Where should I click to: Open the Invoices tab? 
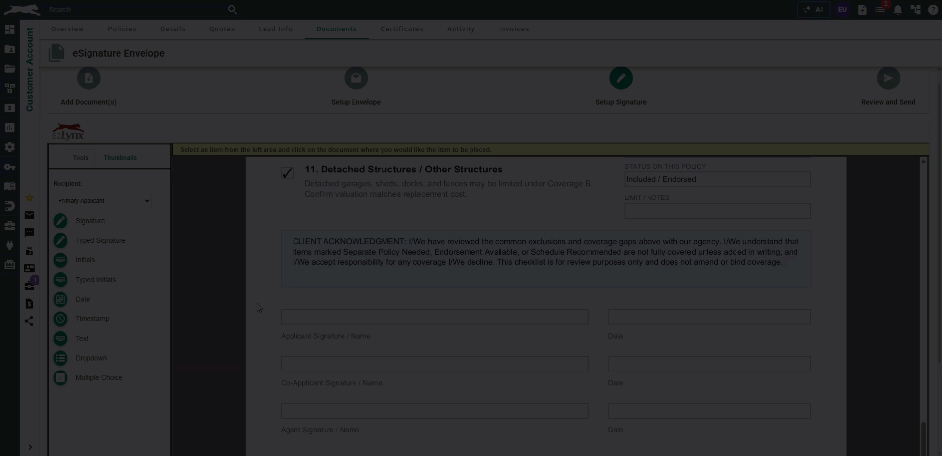(x=514, y=29)
